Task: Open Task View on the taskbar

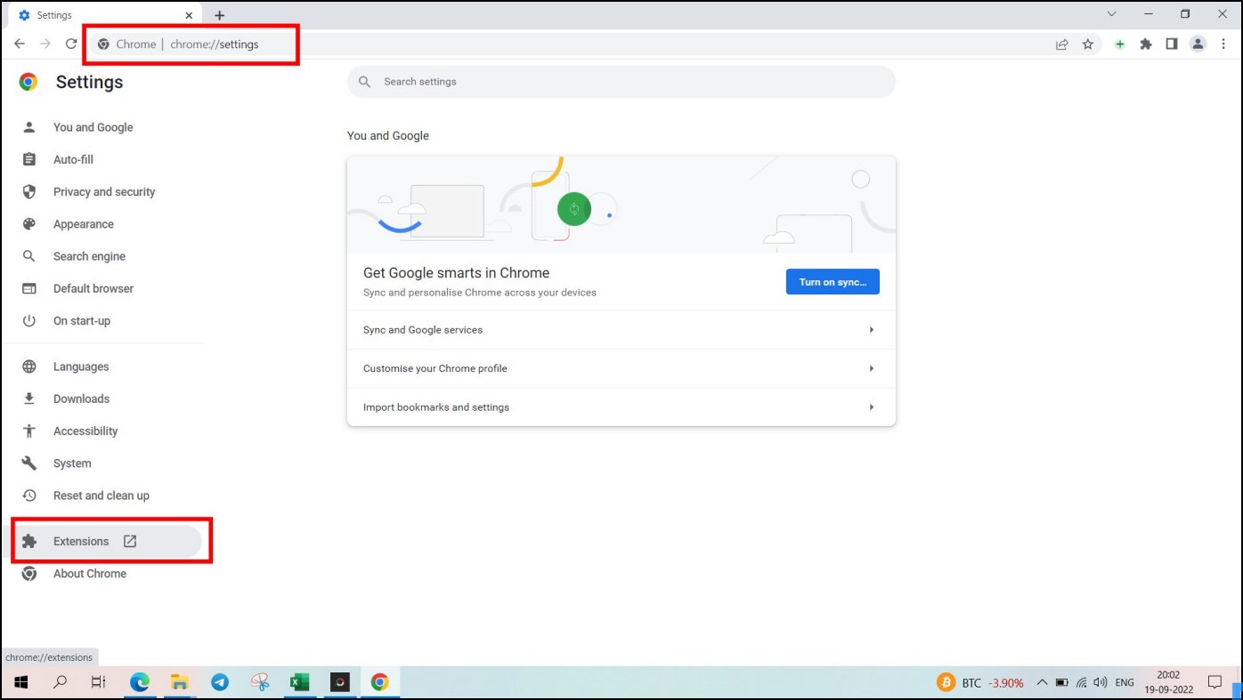Action: 99,682
